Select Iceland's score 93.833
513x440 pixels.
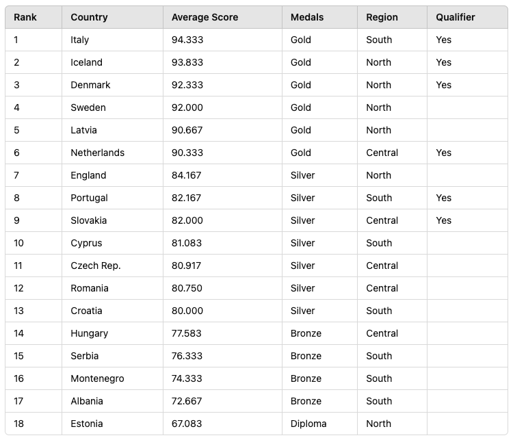click(187, 62)
